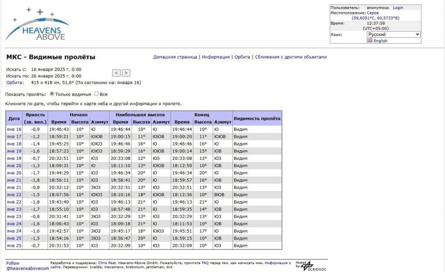Image resolution: width=445 pixels, height=272 pixels.
Task: Open "Домашняя страница" navigation link
Action: pos(175,57)
